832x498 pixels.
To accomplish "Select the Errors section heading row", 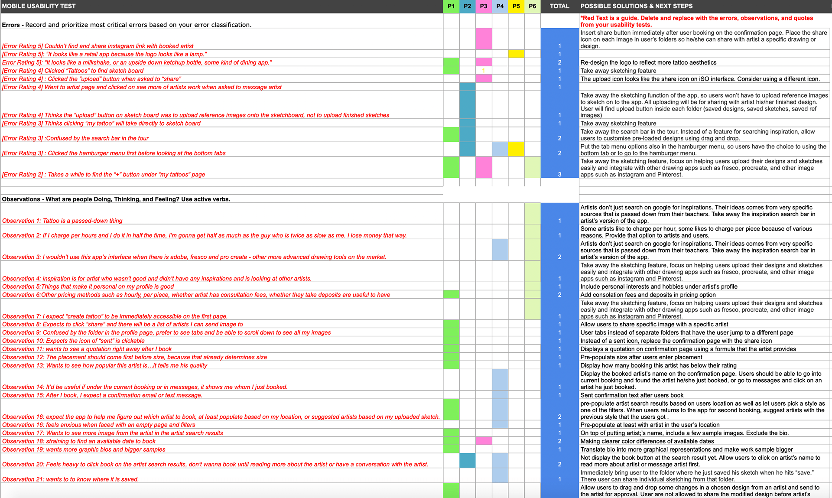I will pyautogui.click(x=221, y=21).
